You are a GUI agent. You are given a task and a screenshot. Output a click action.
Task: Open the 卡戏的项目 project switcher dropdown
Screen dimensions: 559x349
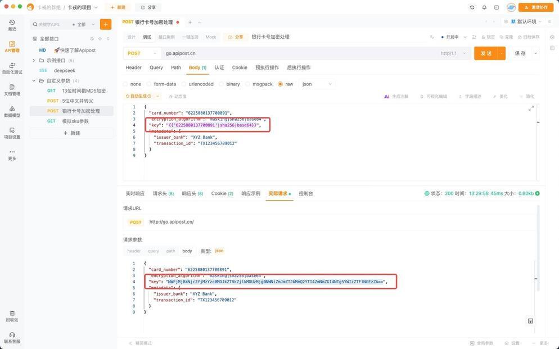point(83,7)
